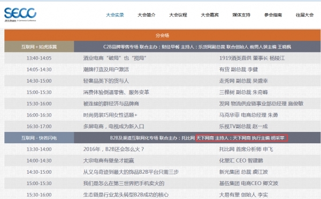Click the 14:05-14:30 time cell

[39, 70]
